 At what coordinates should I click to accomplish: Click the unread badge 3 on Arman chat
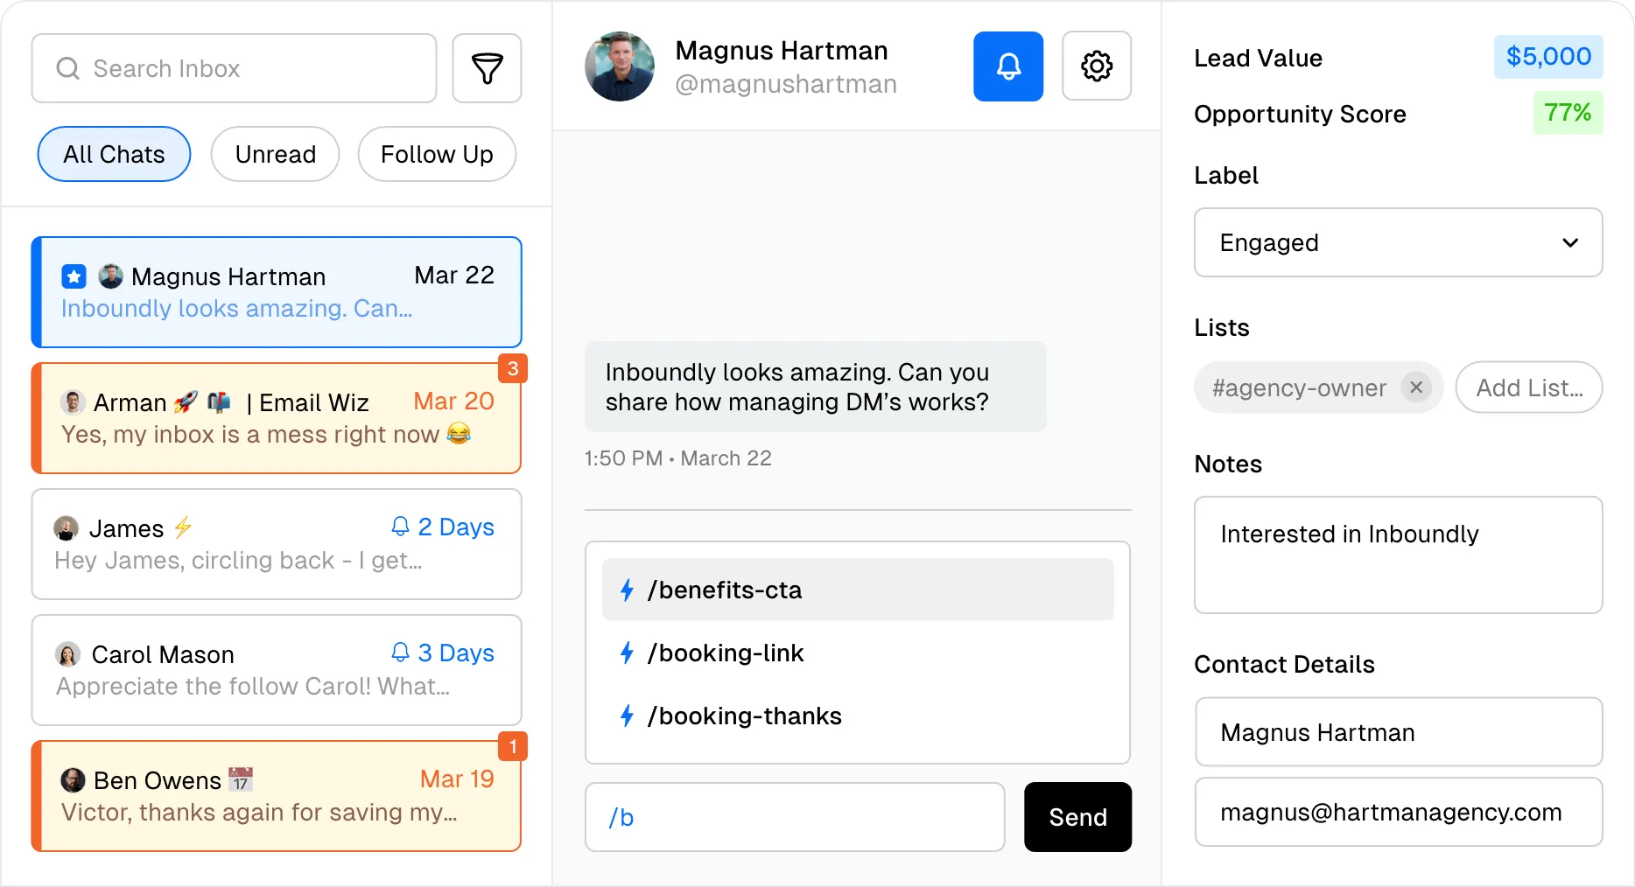513,368
